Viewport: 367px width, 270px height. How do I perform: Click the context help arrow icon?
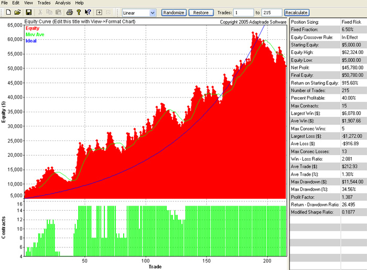[88, 12]
